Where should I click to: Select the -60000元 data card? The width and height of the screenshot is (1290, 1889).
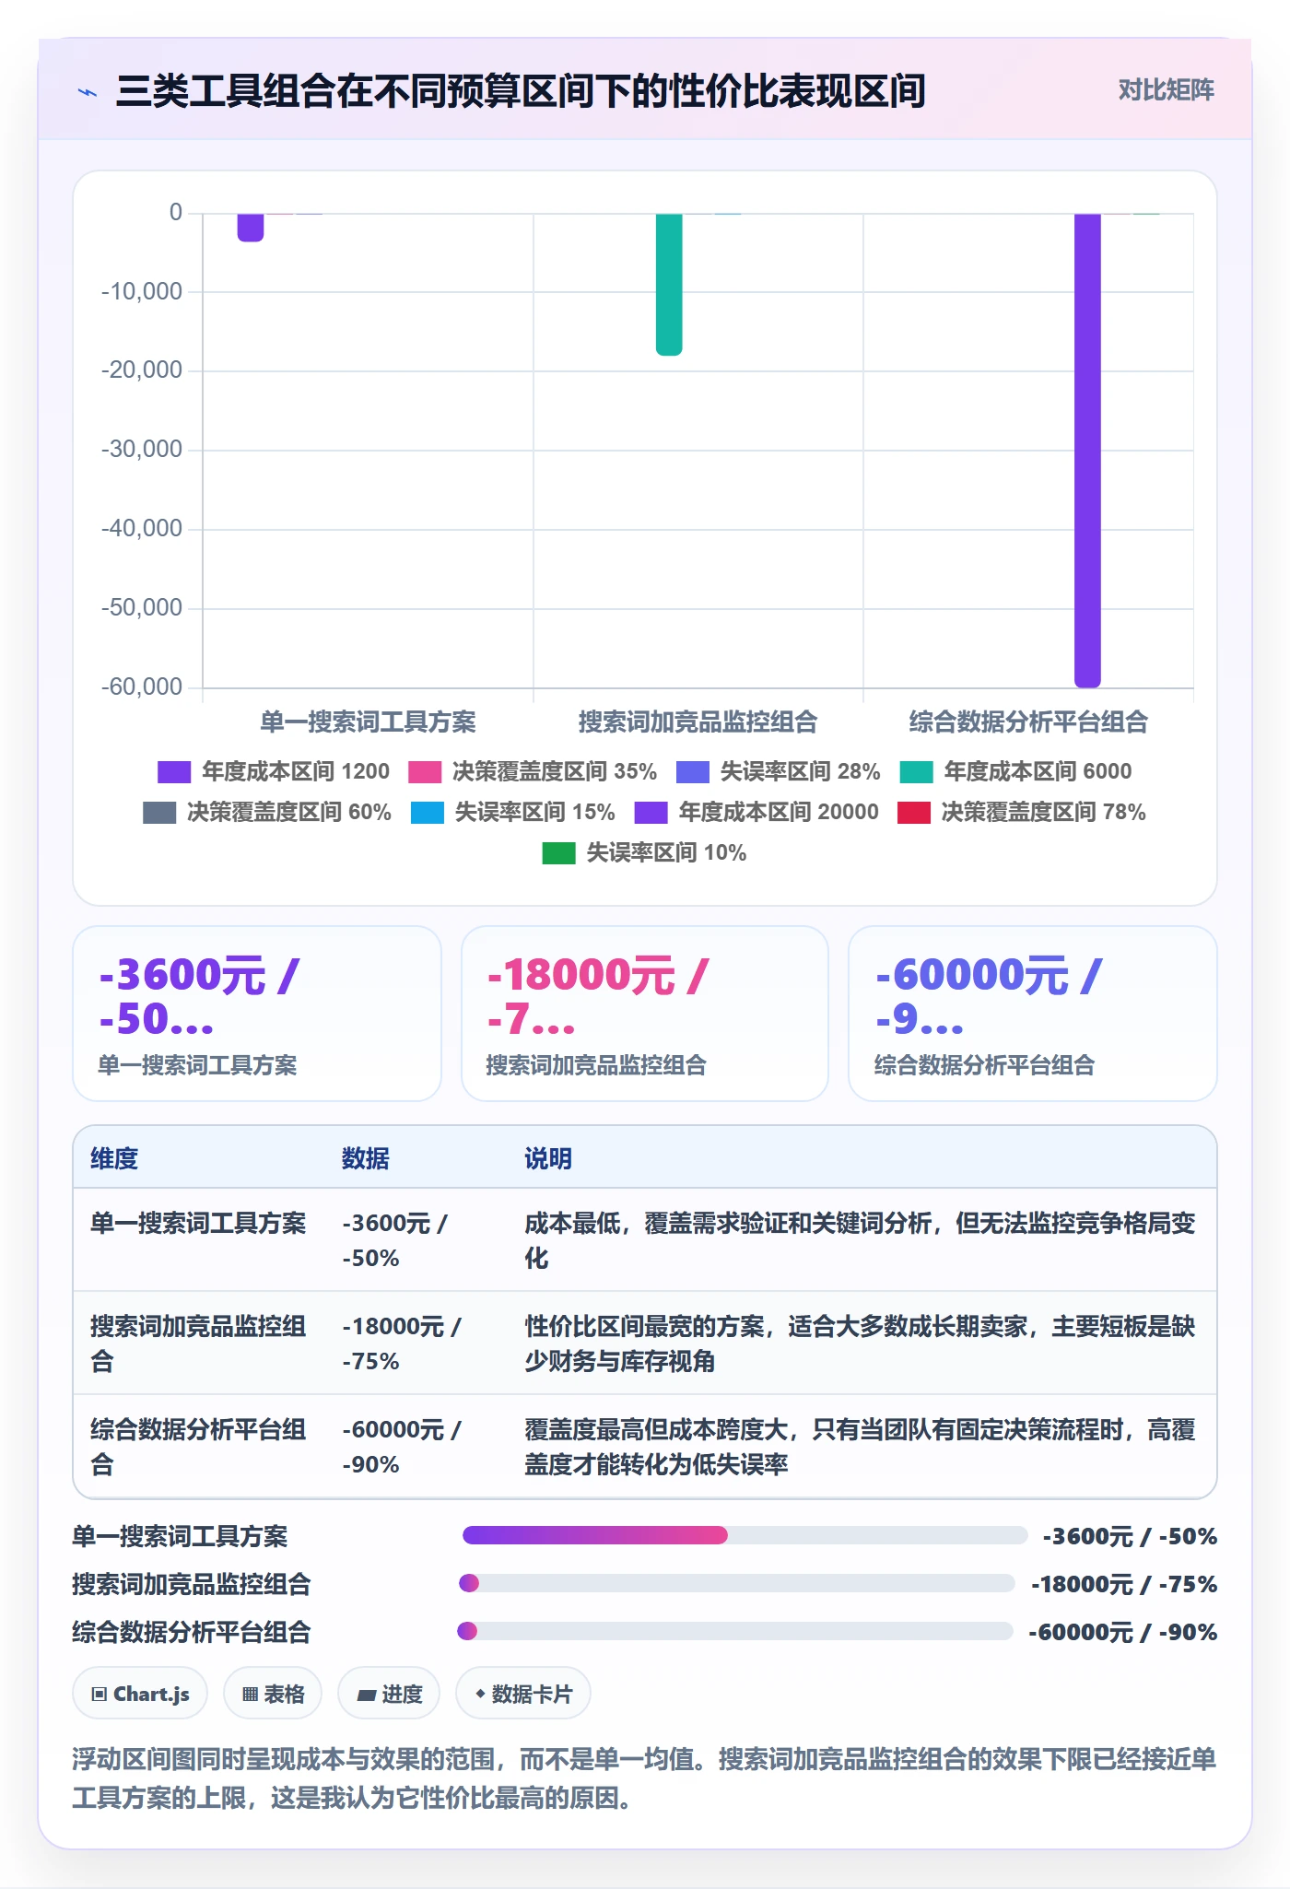(1033, 1014)
